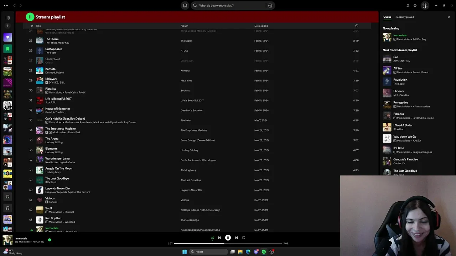Click Fall Out Boy artist link in player bar
This screenshot has width=456, height=256.
tap(38, 242)
